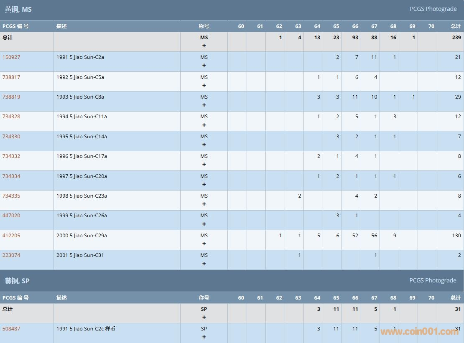Viewport: 464px width, 343px height.
Task: Open PCGS number 734330 link
Action: tap(11, 137)
